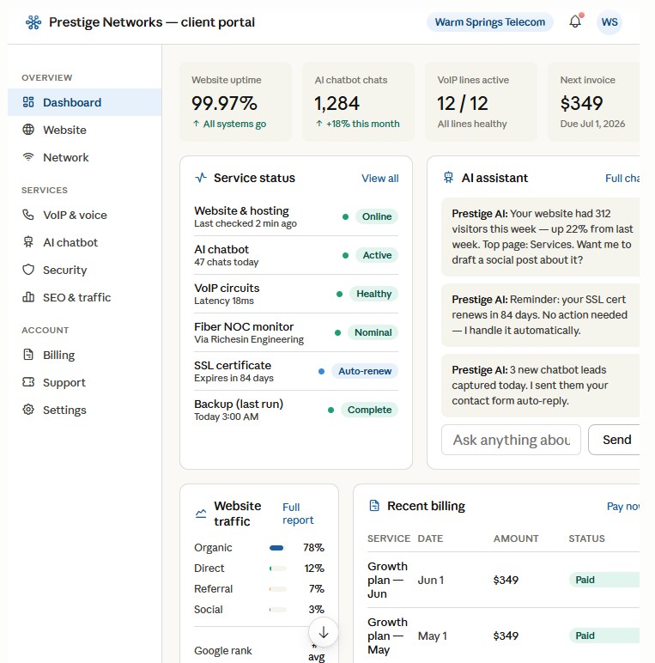
Task: Go to the Website section
Action: [84, 130]
